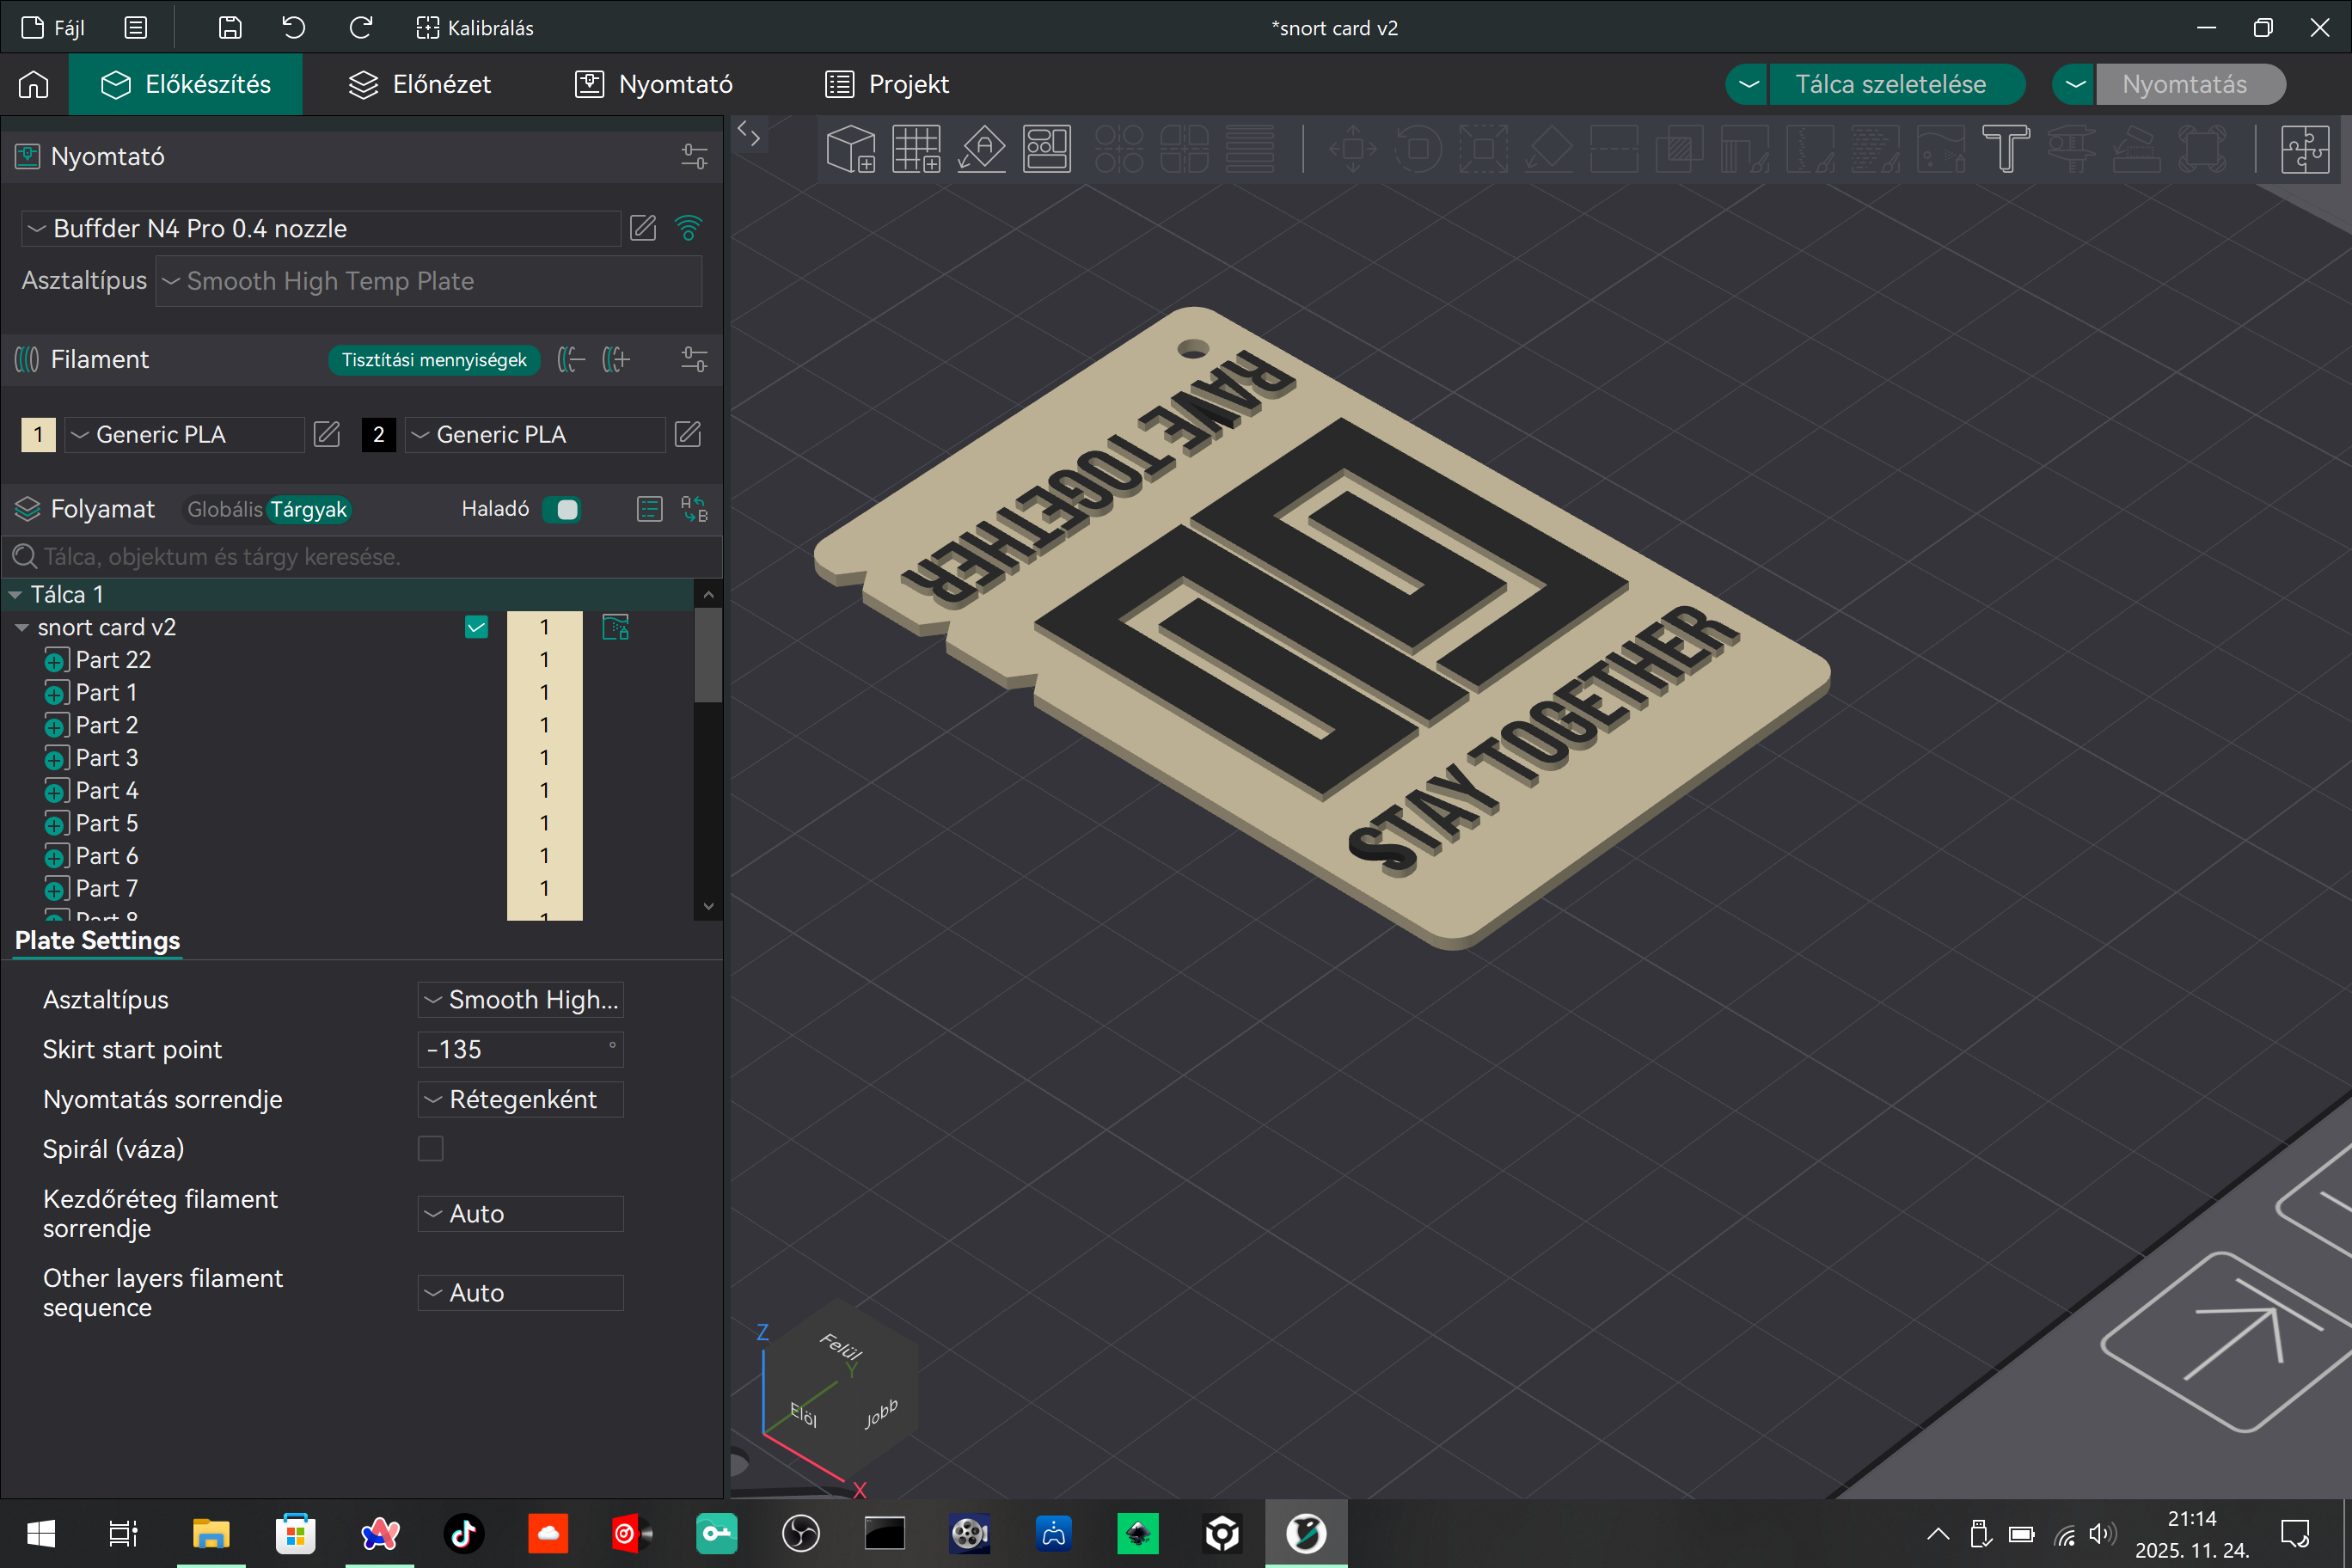This screenshot has width=2352, height=1568.
Task: Click filament 2 black color swatch
Action: 378,434
